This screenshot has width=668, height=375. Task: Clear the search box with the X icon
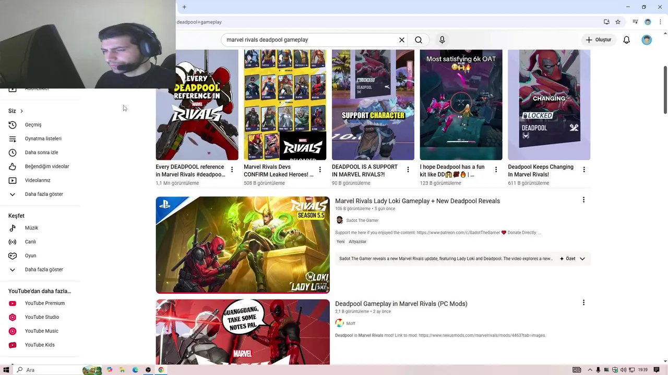tap(402, 40)
